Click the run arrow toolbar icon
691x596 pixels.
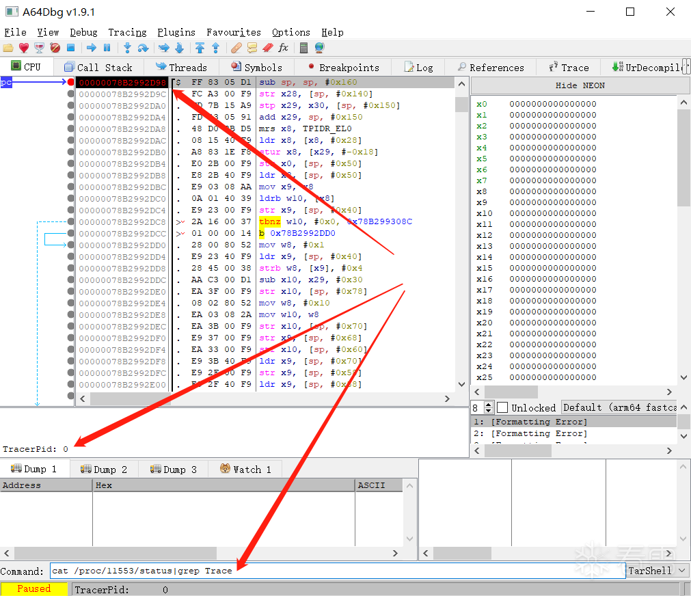coord(91,48)
